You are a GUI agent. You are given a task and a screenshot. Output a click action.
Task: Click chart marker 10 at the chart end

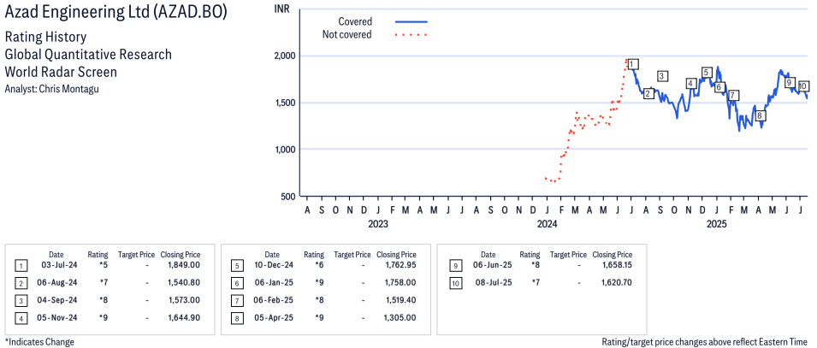click(x=803, y=86)
